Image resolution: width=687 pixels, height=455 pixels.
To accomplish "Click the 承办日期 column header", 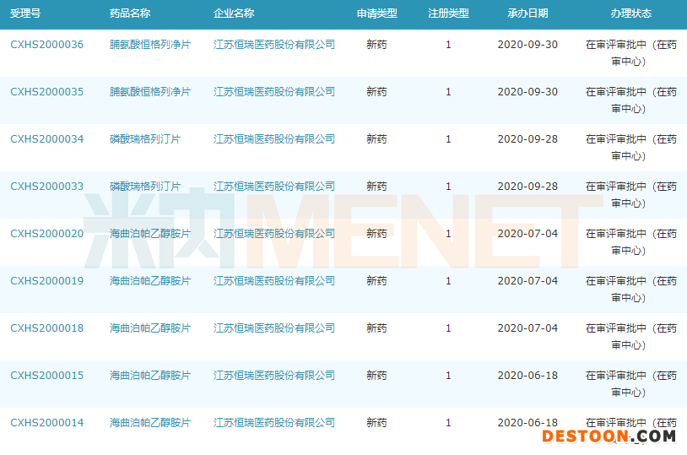I will coord(527,14).
